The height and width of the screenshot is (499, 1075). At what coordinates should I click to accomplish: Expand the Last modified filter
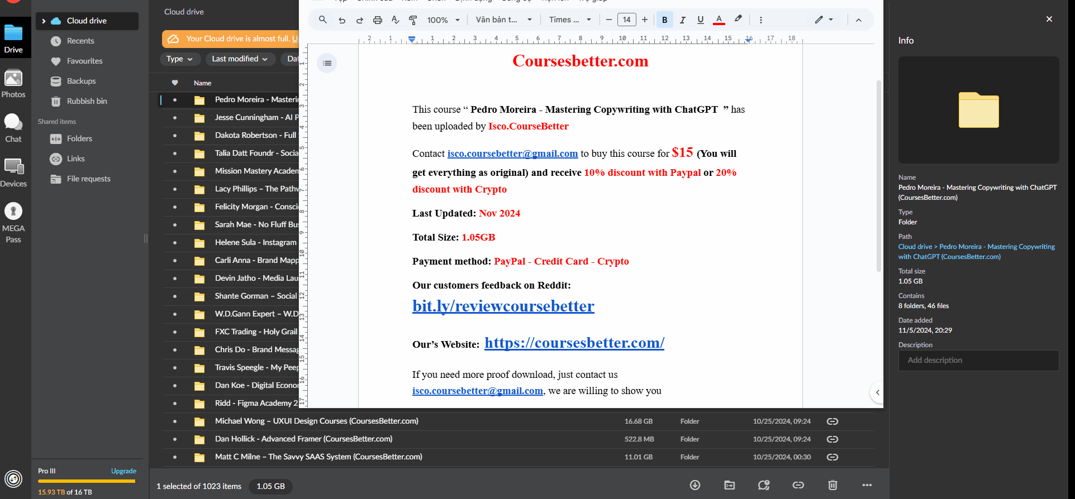pos(240,59)
